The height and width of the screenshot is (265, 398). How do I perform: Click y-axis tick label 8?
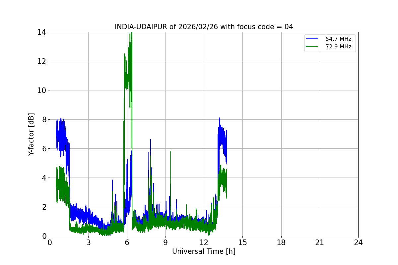click(44, 120)
